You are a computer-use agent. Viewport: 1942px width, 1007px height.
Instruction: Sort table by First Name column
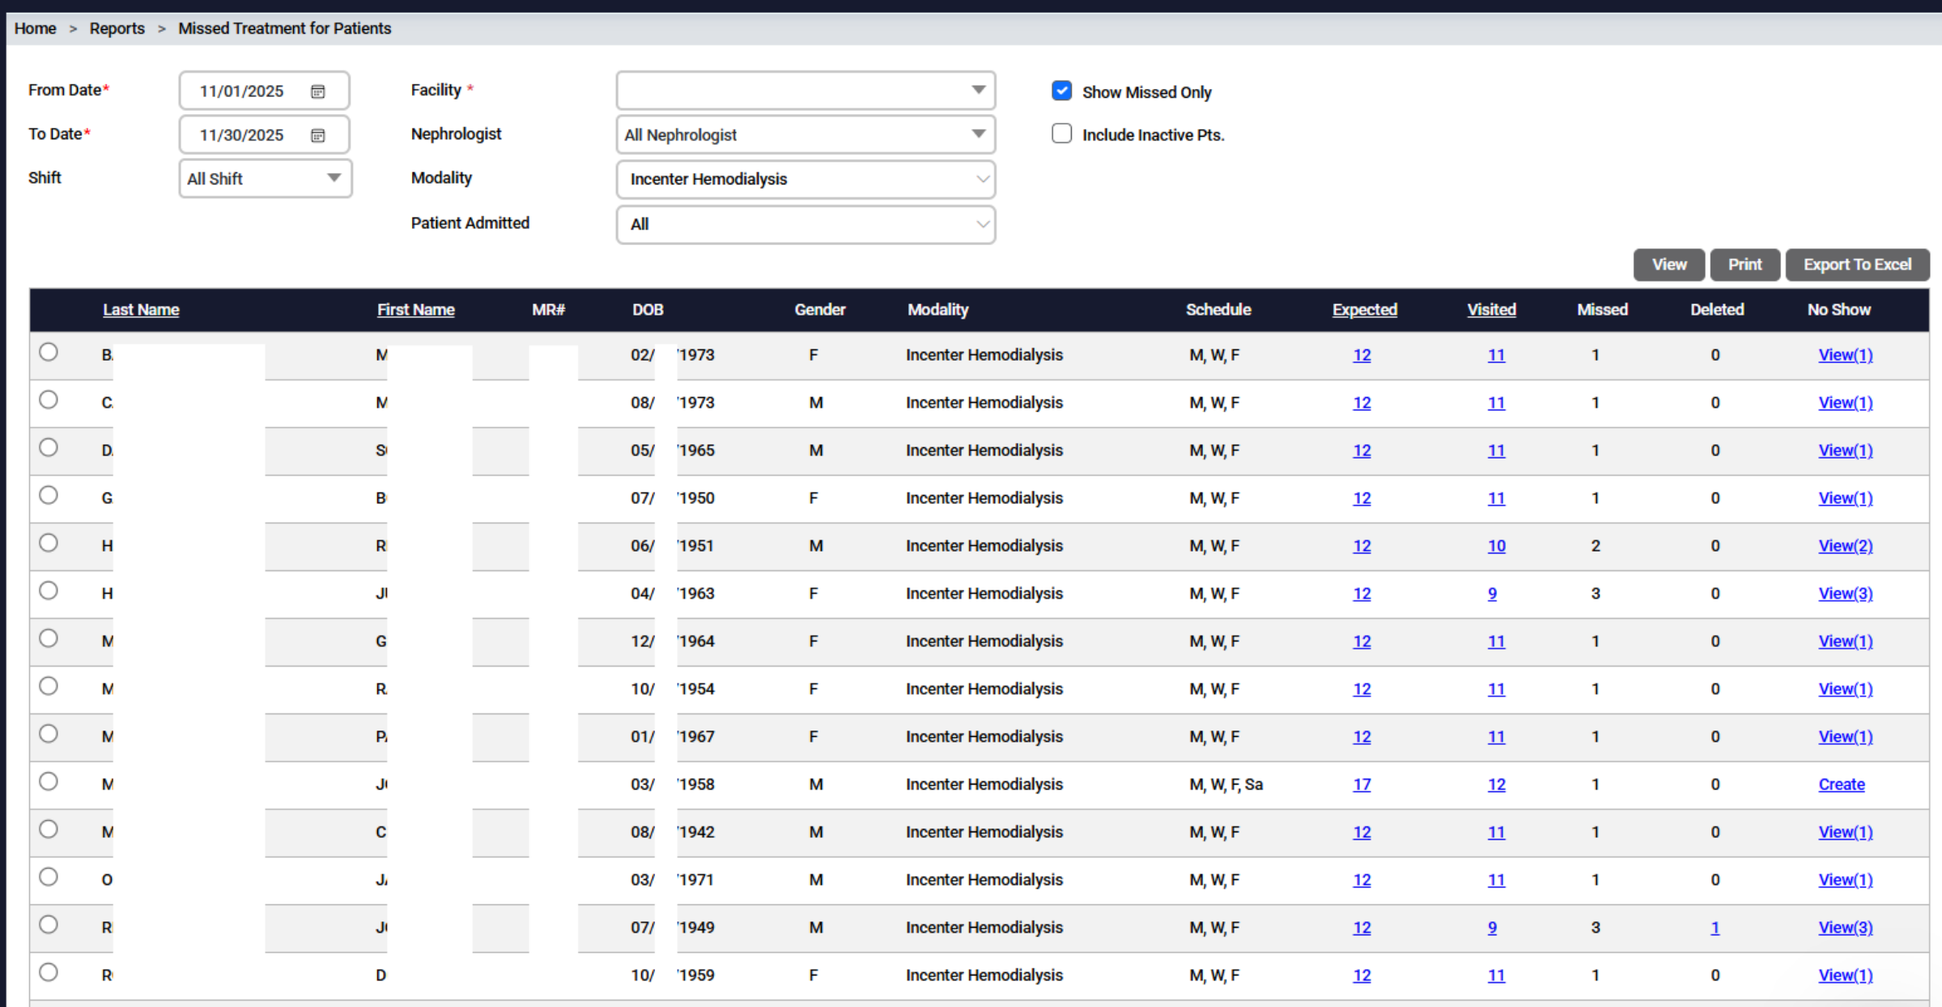pyautogui.click(x=415, y=310)
